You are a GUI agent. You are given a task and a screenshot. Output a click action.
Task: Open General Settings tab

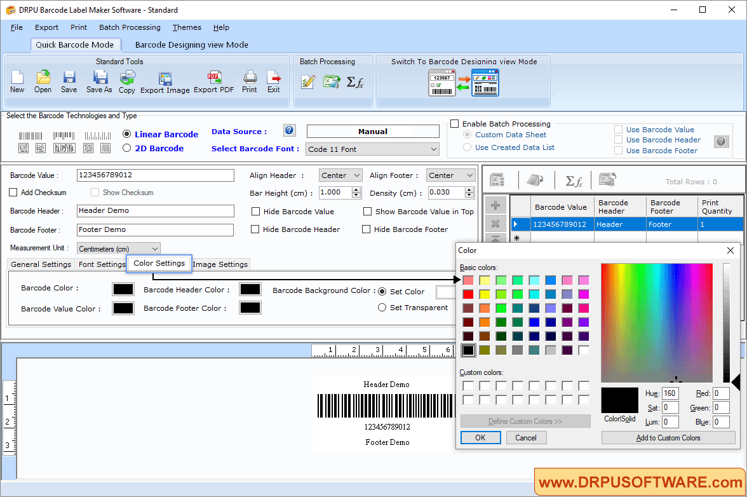(x=41, y=264)
